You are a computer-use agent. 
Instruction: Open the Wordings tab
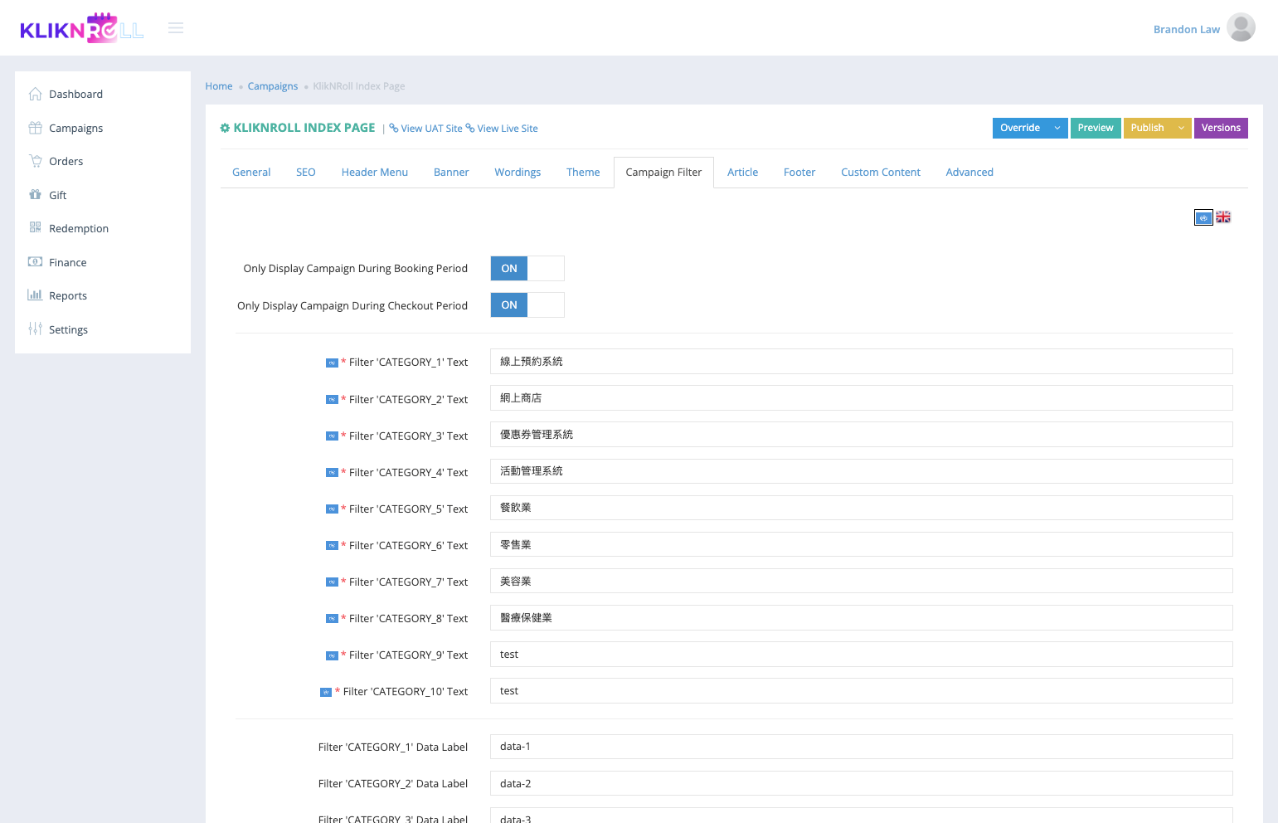pyautogui.click(x=518, y=173)
